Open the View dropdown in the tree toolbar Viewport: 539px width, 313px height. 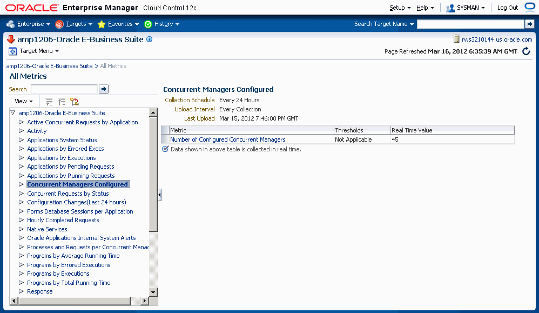point(24,101)
